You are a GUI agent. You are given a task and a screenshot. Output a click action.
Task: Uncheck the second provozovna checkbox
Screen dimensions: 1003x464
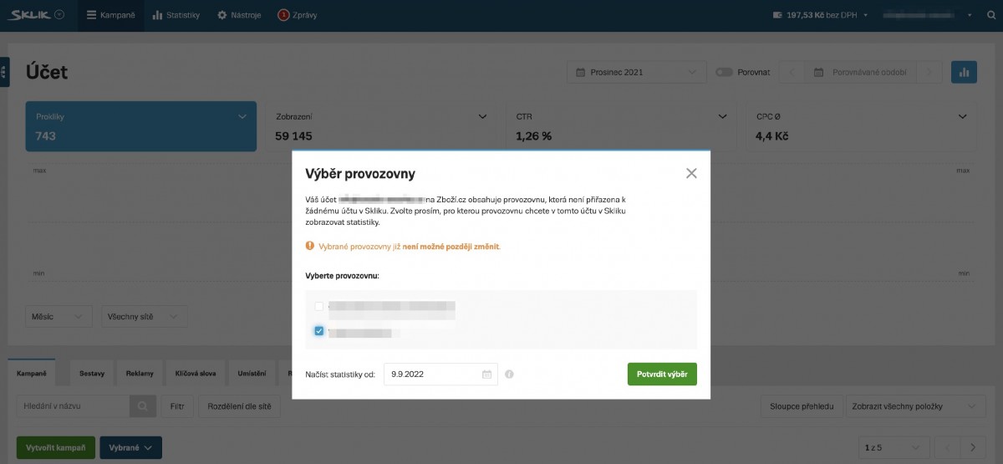pos(318,331)
